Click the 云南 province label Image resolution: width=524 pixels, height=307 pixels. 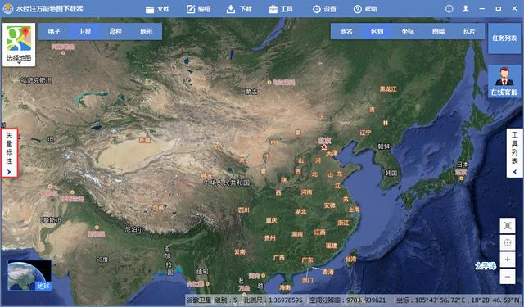[240, 252]
